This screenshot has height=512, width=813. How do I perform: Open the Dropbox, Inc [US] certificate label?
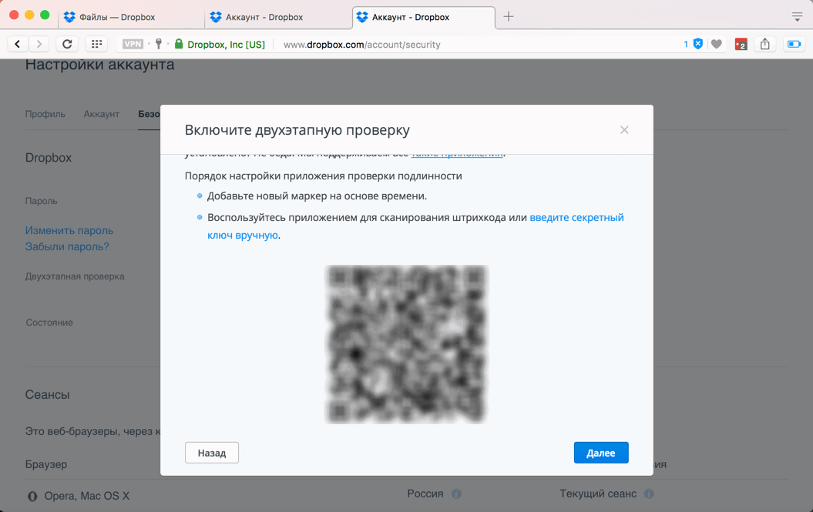(226, 45)
